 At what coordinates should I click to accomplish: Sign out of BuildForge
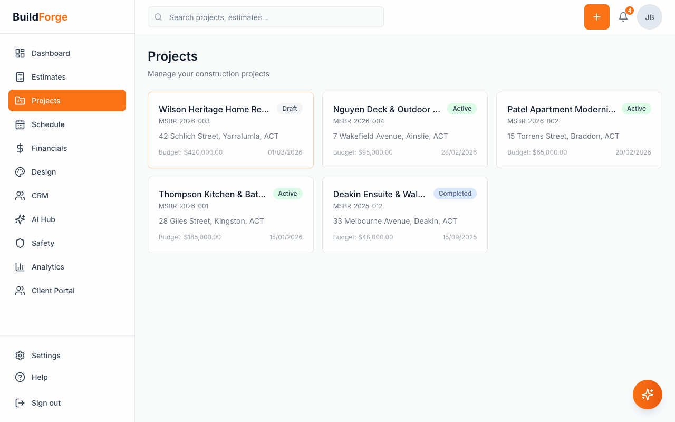(46, 403)
